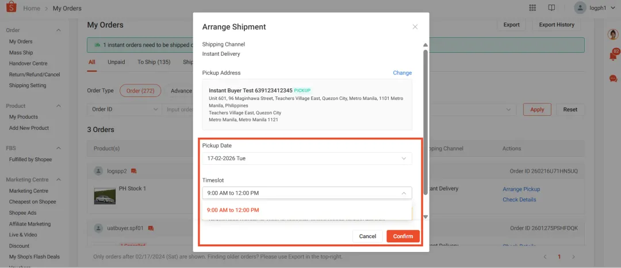Collapse the Timeslot dropdown
The width and height of the screenshot is (621, 268).
click(307, 193)
